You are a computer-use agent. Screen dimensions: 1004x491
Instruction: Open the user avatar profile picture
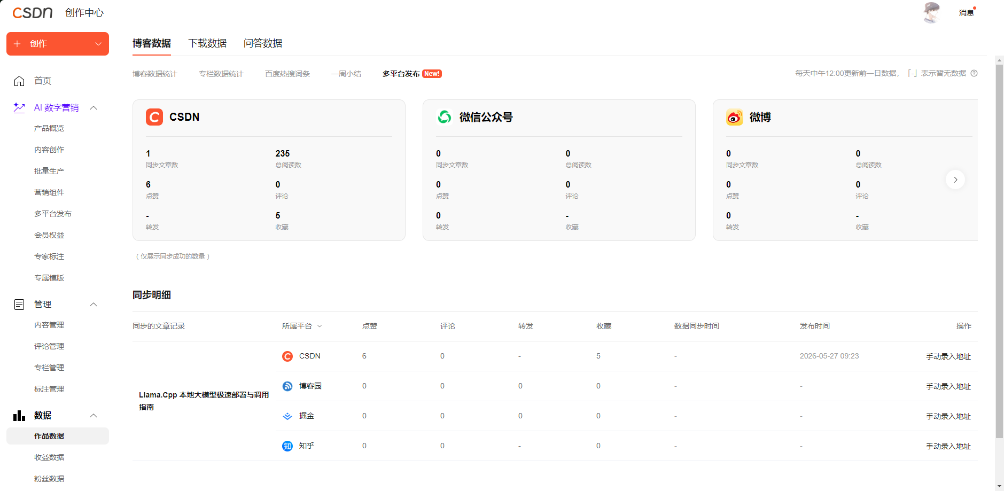point(932,12)
